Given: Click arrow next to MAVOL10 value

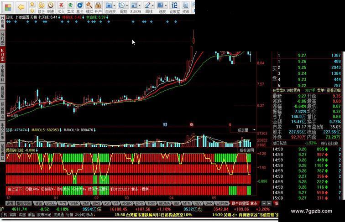Looking at the screenshot, I should tap(95, 130).
